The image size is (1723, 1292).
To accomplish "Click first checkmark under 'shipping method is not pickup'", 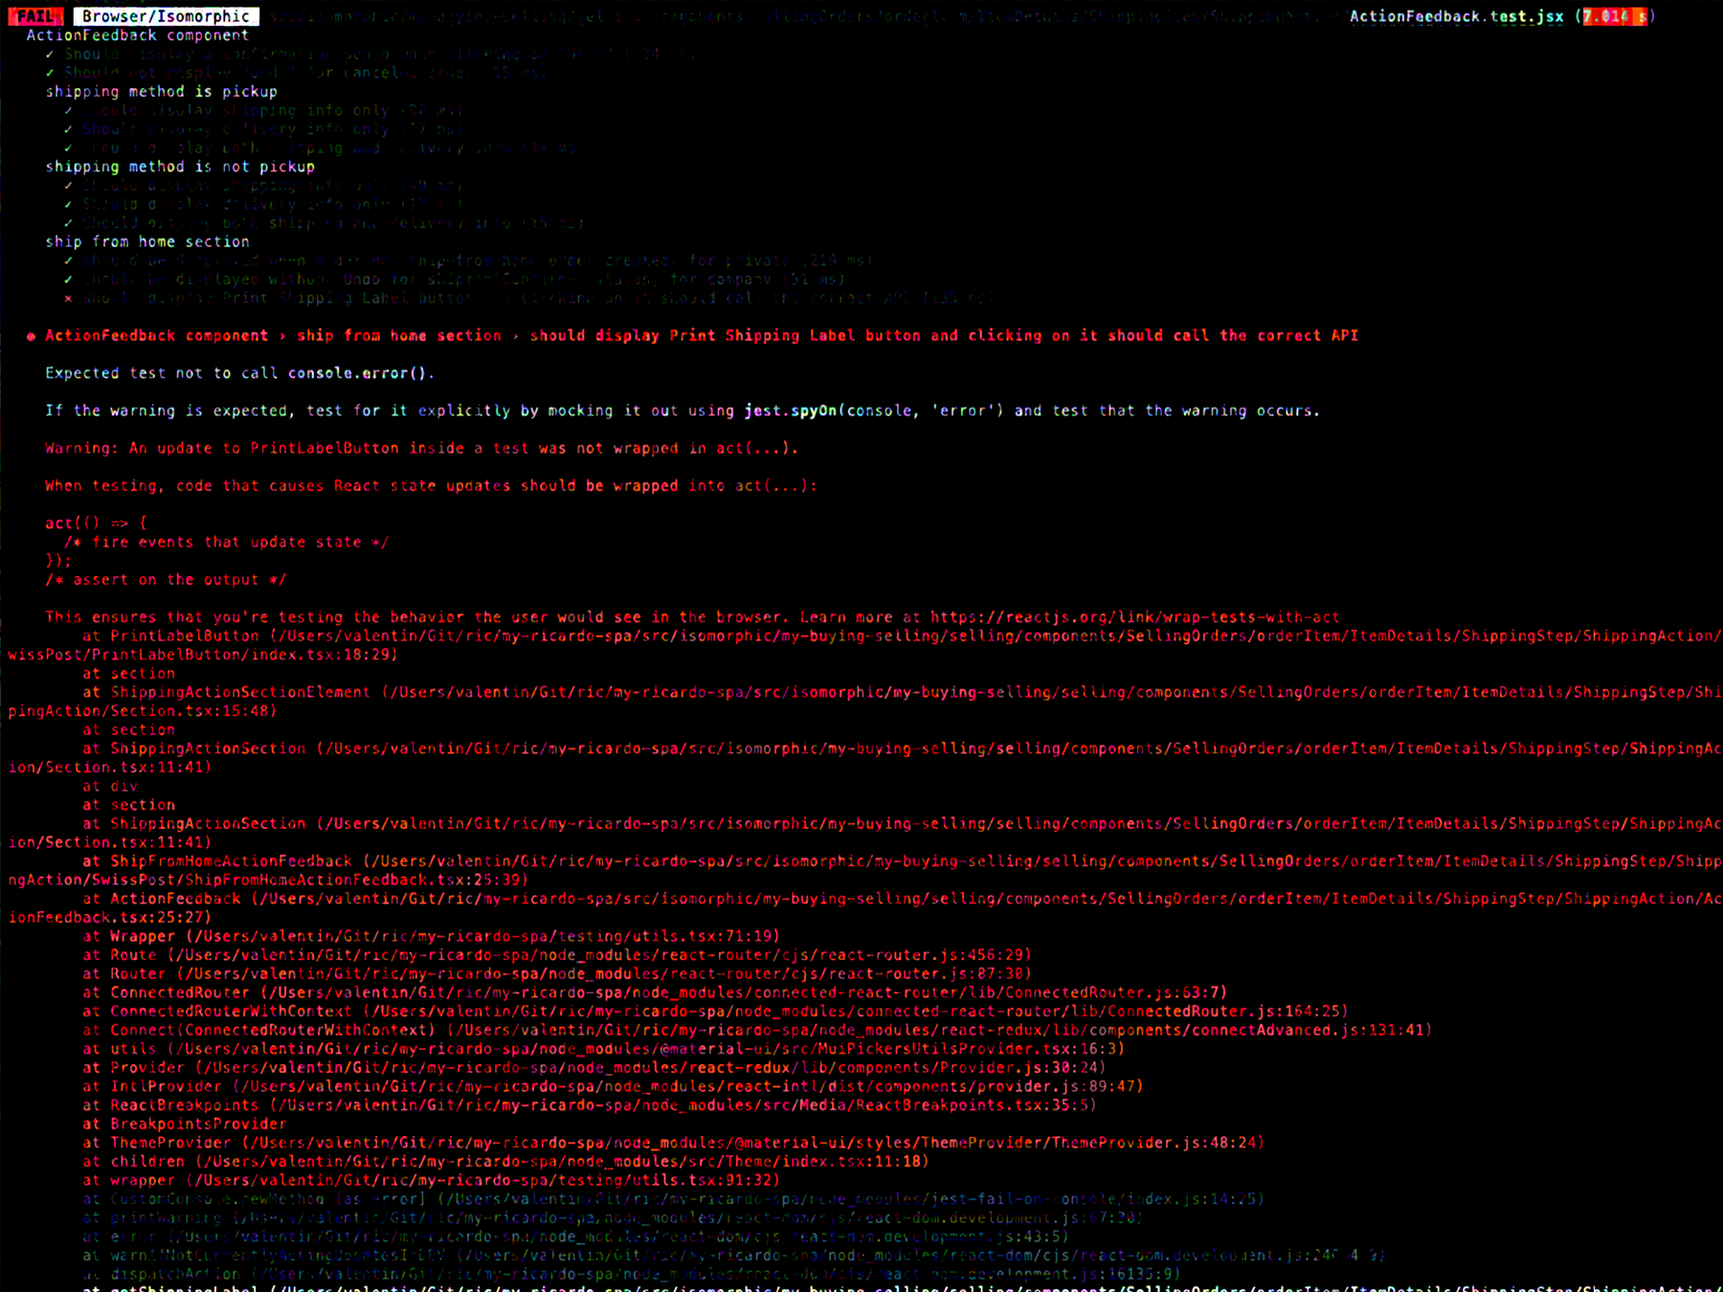I will [x=68, y=186].
